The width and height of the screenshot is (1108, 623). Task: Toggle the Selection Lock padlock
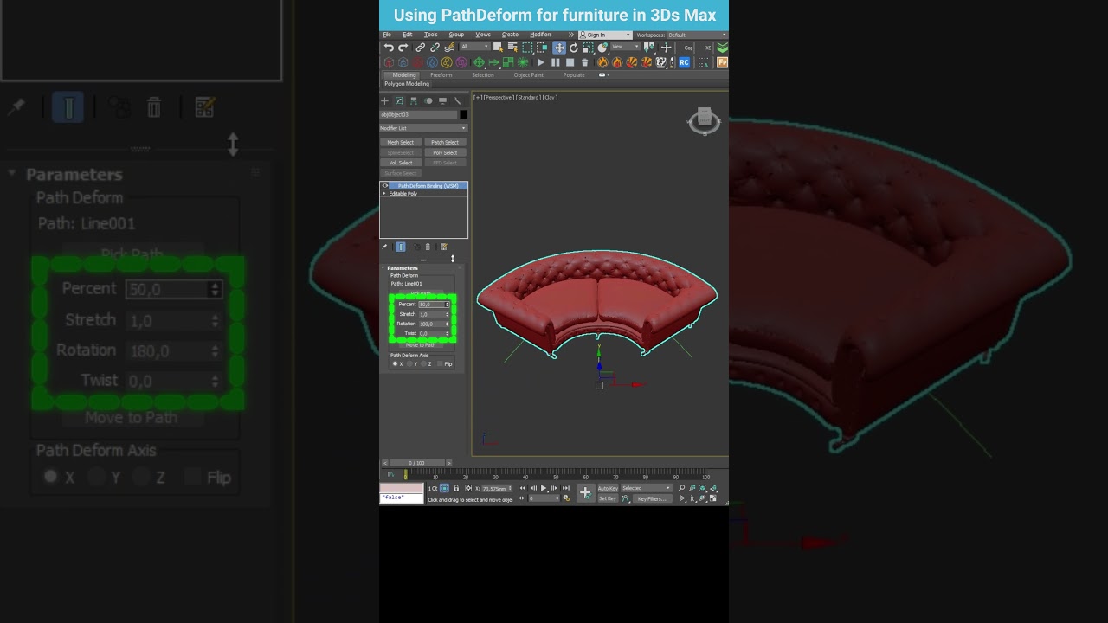tap(456, 488)
